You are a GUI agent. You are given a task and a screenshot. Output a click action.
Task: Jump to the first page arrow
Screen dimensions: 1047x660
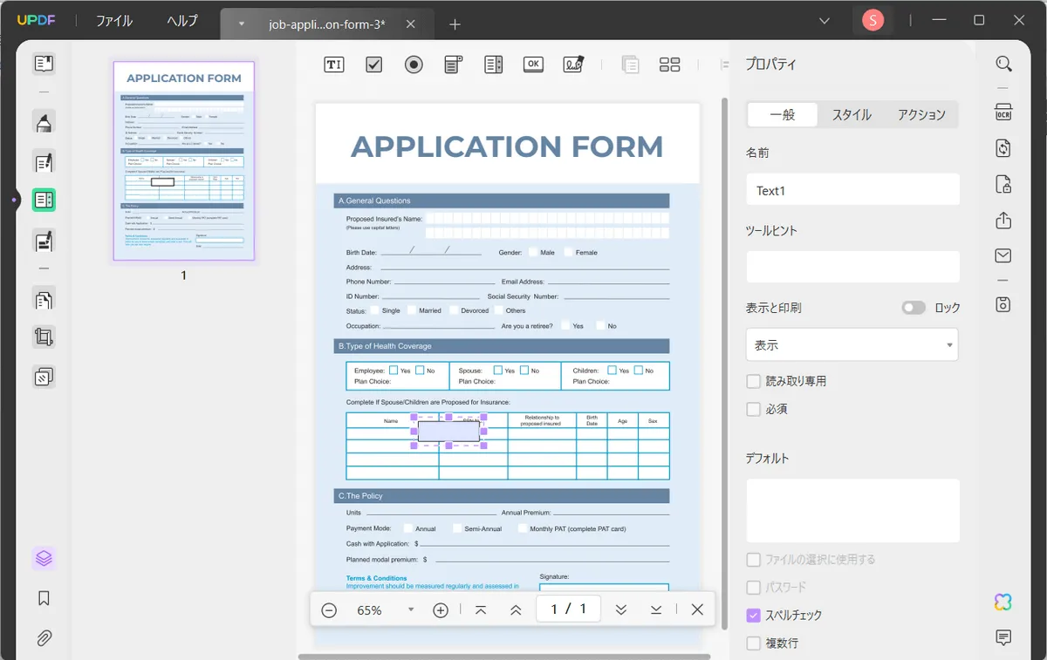click(481, 610)
